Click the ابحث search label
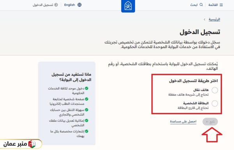The image size is (234, 150). pos(194,5)
